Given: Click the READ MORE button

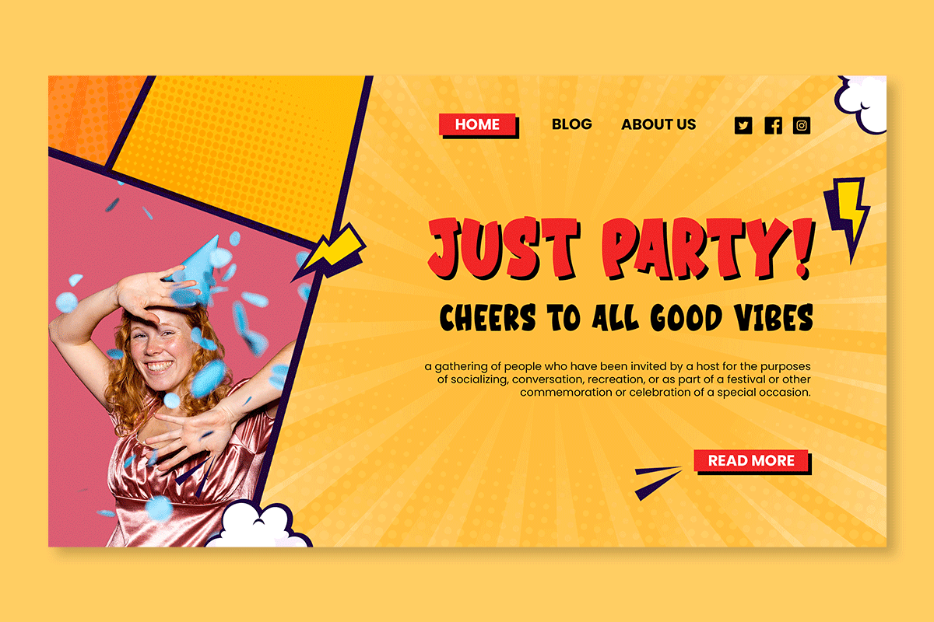Looking at the screenshot, I should 752,461.
